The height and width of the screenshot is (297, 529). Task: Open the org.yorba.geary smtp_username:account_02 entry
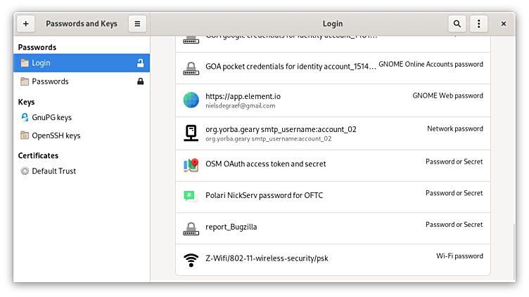(x=333, y=133)
